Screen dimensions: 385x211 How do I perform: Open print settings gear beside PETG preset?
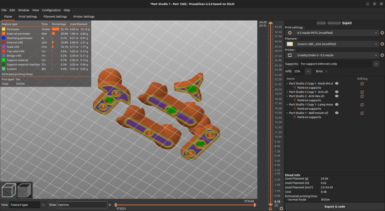click(382, 33)
